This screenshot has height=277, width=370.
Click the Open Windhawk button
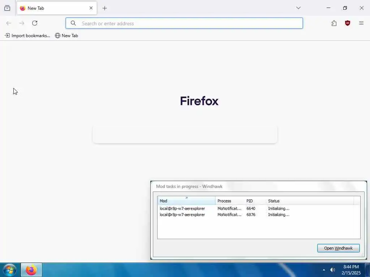click(x=338, y=248)
